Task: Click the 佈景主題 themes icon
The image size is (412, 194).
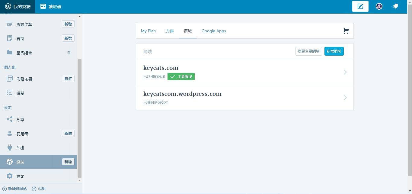Action: tap(10, 79)
